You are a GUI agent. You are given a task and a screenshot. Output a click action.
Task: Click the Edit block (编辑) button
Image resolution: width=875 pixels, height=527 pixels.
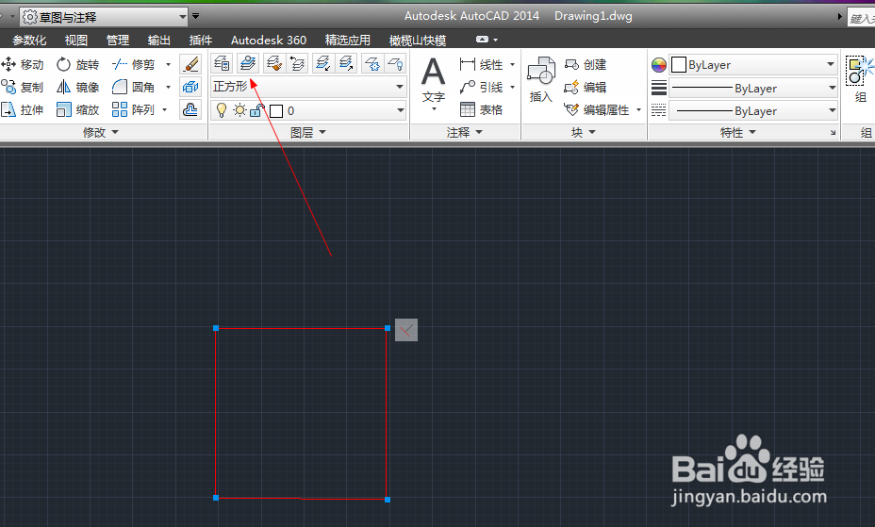pyautogui.click(x=586, y=88)
